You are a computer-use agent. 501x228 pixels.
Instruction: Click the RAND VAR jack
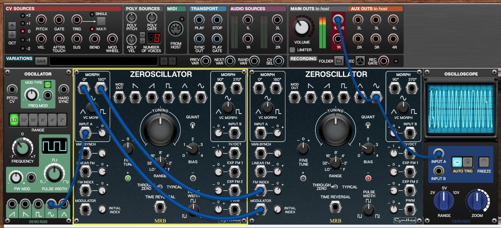pos(254,61)
